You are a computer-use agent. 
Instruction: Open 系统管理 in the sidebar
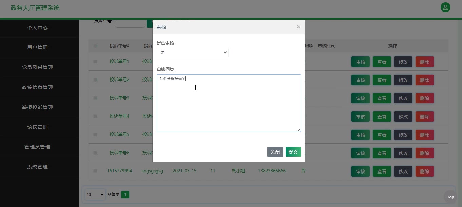tap(37, 167)
